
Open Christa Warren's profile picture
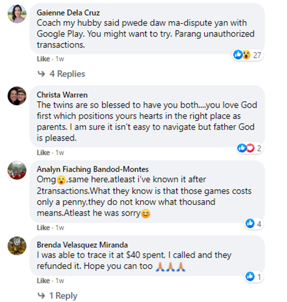tap(17, 96)
